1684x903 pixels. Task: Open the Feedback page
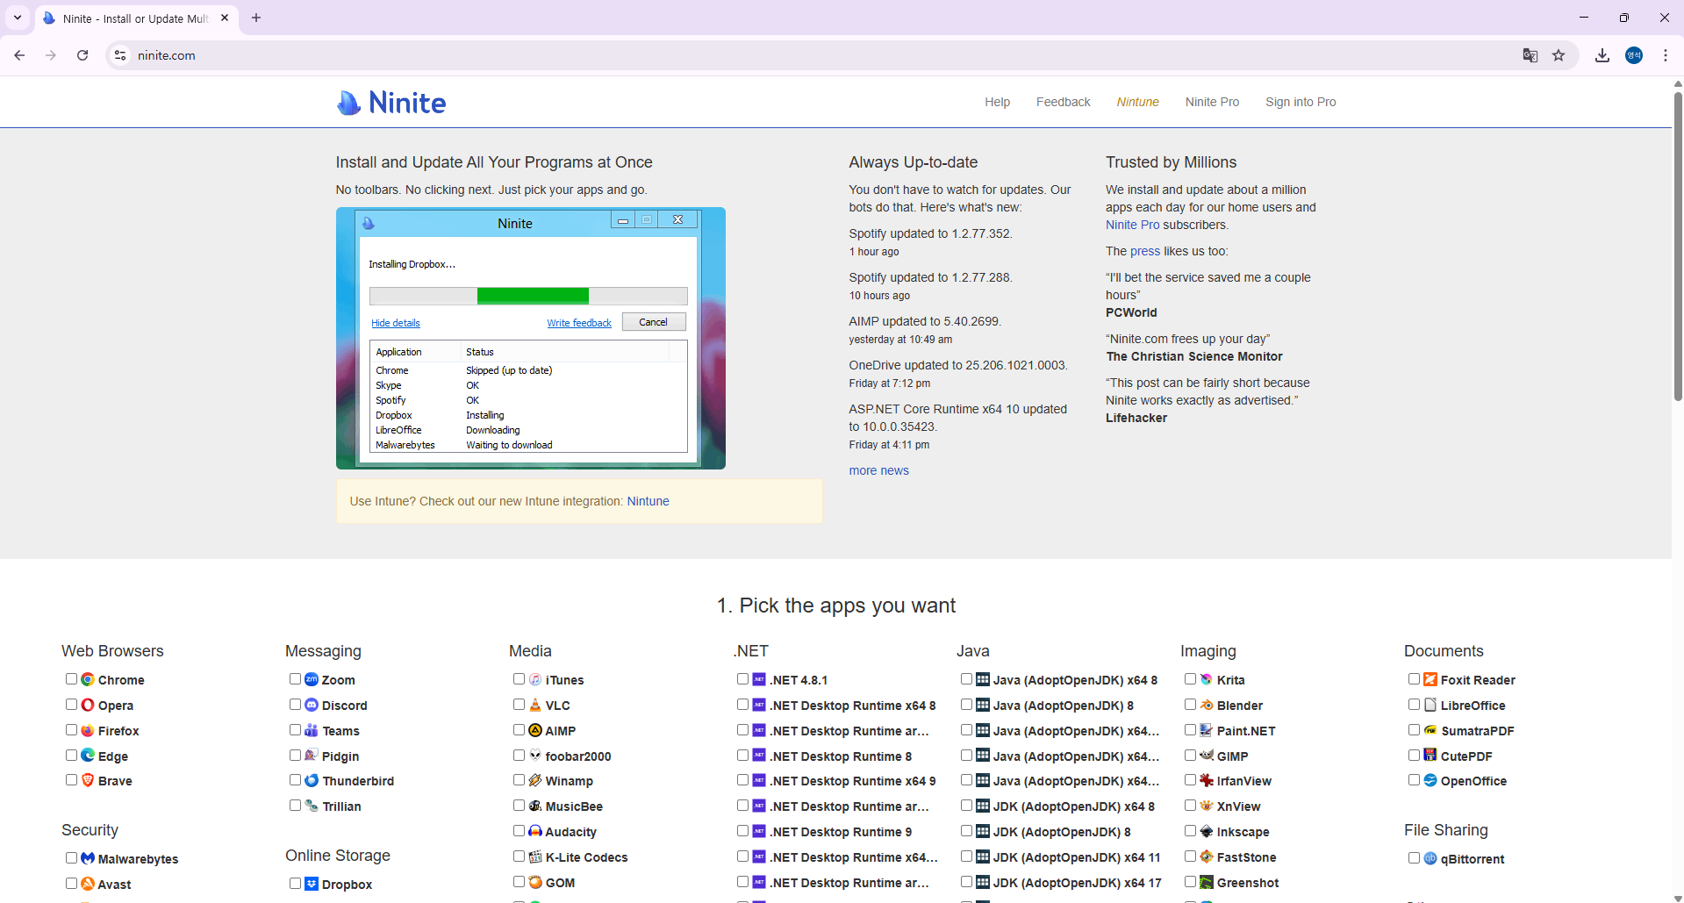click(x=1063, y=102)
